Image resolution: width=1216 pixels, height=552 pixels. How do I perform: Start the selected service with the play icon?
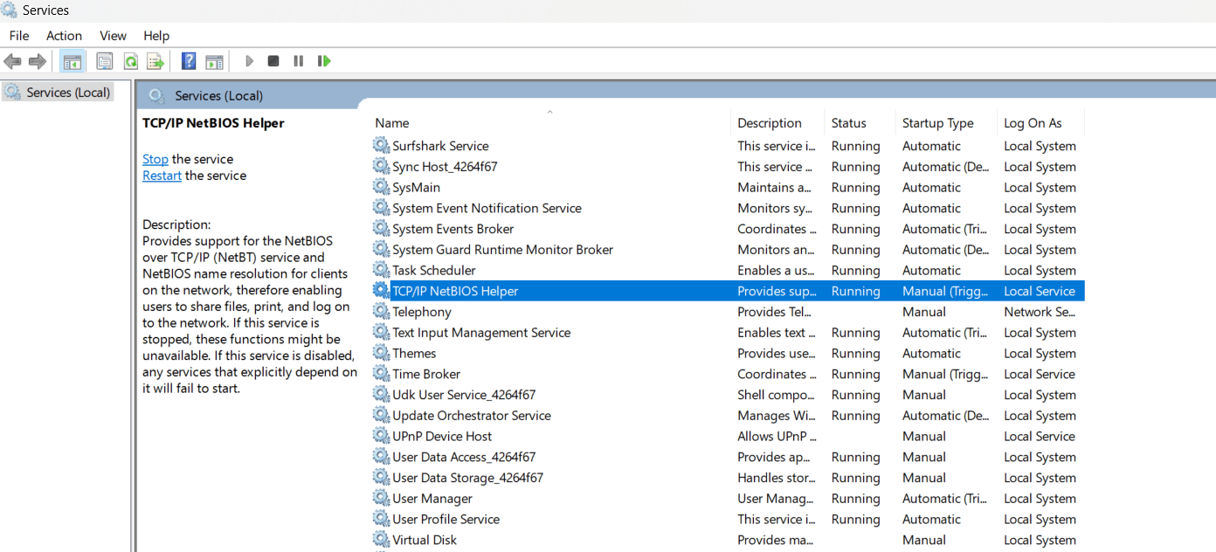(x=249, y=60)
